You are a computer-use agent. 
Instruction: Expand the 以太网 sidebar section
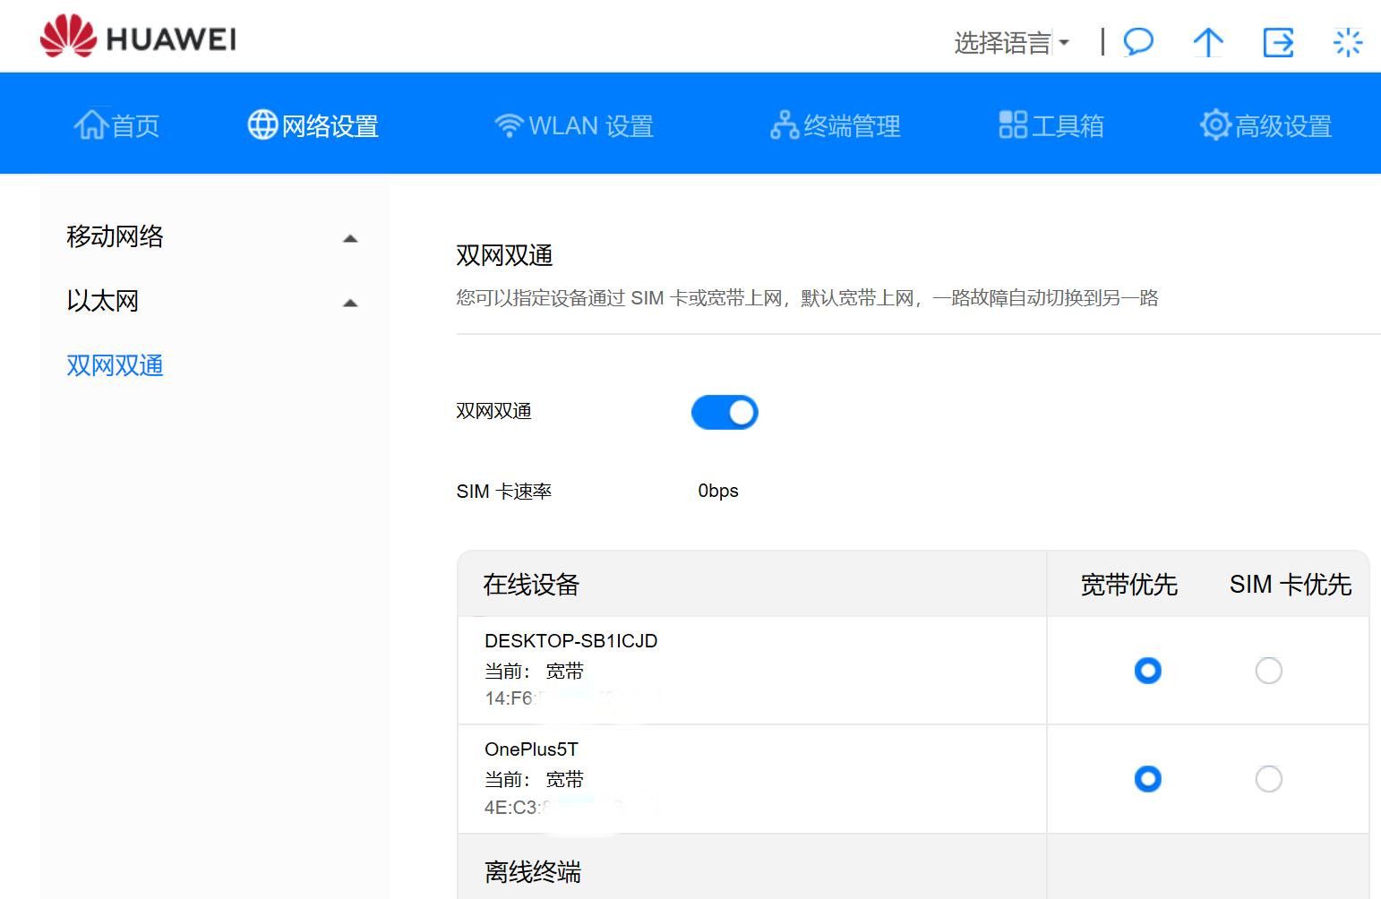(212, 302)
